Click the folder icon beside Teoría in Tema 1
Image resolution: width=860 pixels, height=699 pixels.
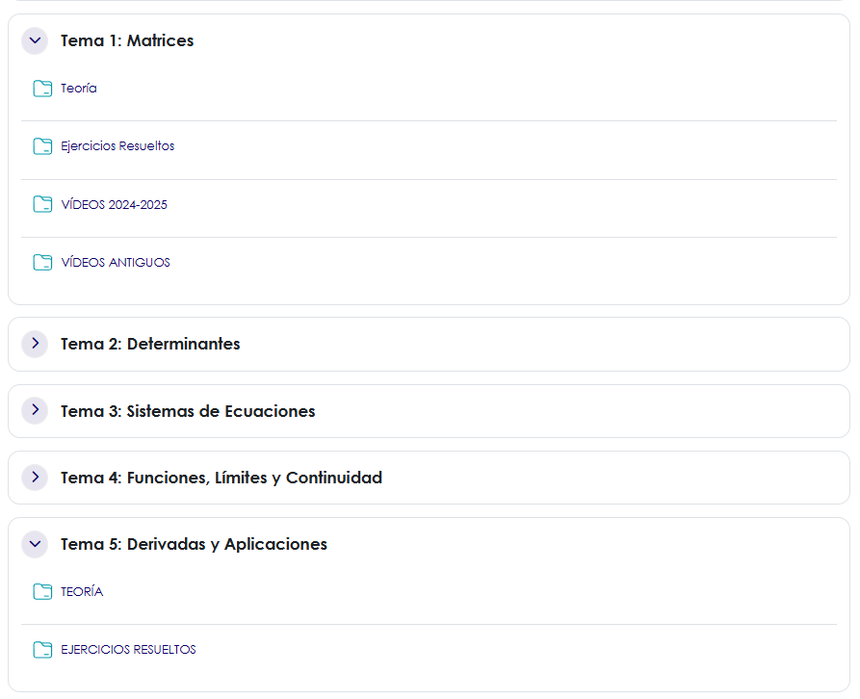(42, 89)
